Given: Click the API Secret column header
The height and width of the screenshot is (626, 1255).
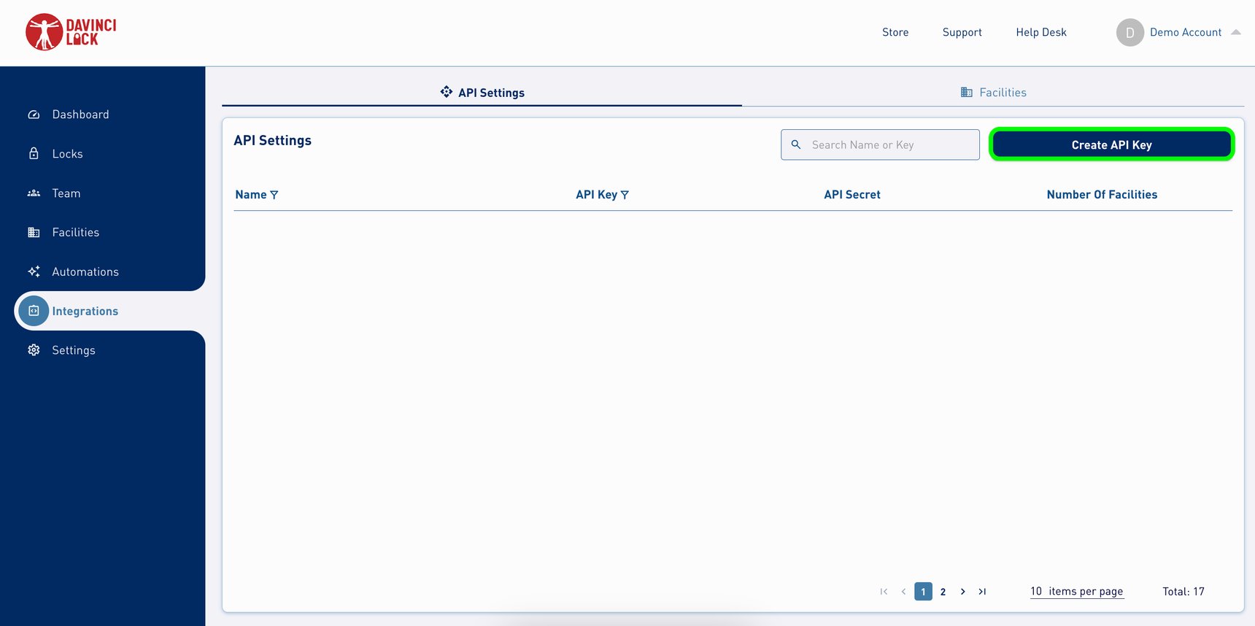Looking at the screenshot, I should coord(852,195).
